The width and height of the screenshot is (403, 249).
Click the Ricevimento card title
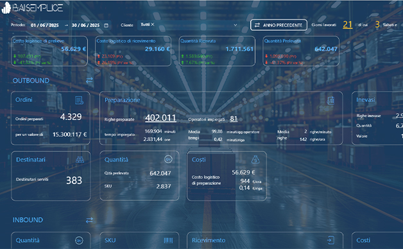[x=209, y=240]
